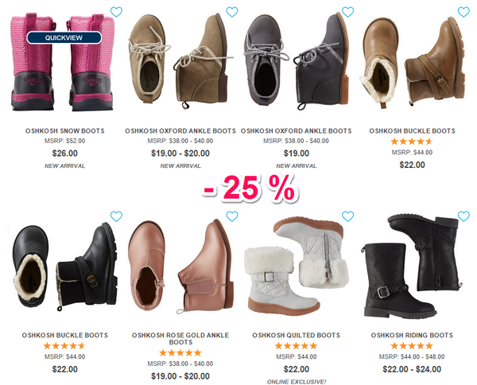Click tan Oxford Ankle Boots product image
Screen dimensions: 477x385
tap(180, 61)
